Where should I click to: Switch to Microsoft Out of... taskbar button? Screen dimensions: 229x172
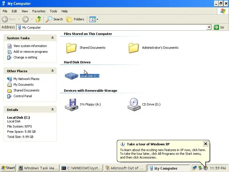[125, 168]
